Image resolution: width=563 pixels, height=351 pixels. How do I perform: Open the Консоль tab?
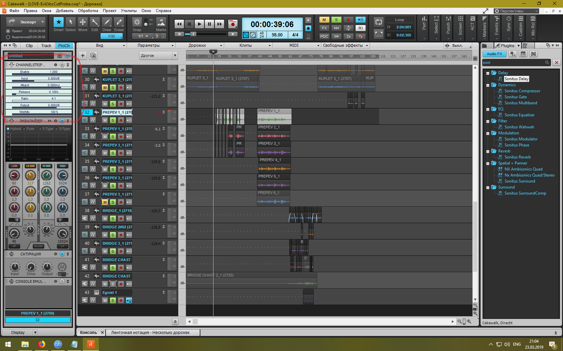(88, 333)
